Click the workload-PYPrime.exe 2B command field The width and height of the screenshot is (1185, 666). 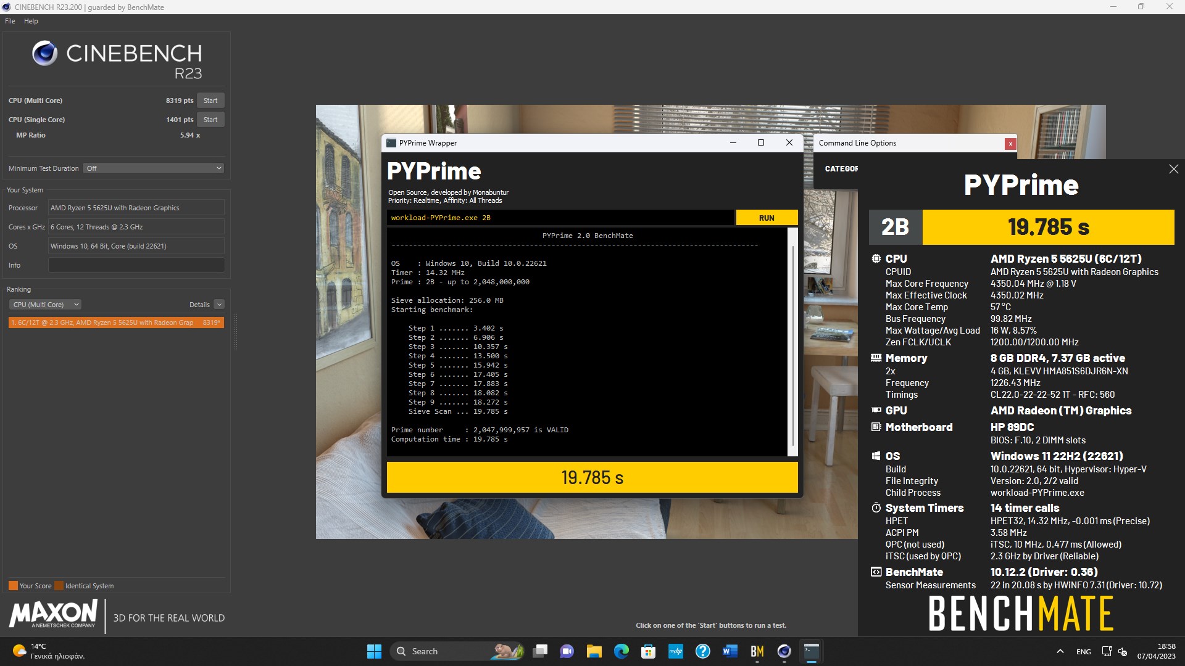coord(560,218)
